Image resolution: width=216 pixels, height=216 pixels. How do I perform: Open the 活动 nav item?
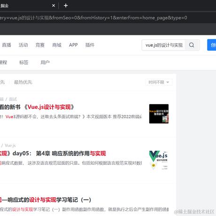point(23,45)
